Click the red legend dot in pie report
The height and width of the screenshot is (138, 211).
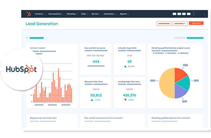[x=153, y=53]
